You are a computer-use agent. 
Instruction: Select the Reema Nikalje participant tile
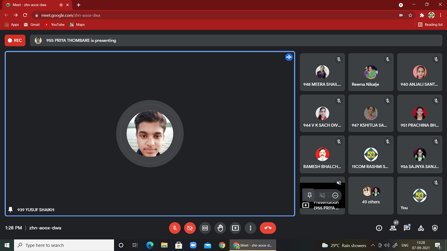(x=371, y=72)
